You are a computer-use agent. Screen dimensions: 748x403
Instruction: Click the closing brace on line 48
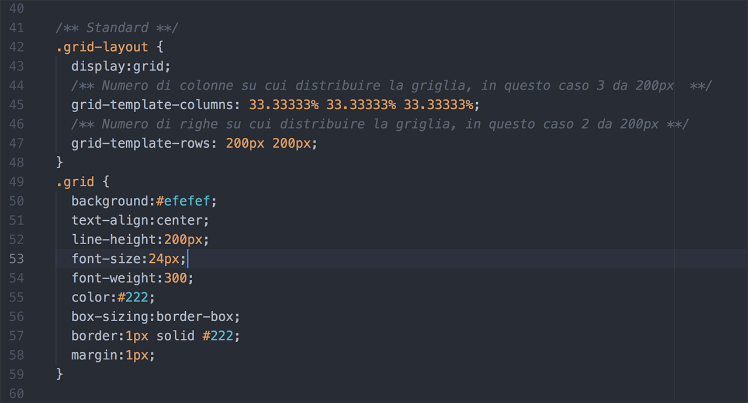click(60, 162)
